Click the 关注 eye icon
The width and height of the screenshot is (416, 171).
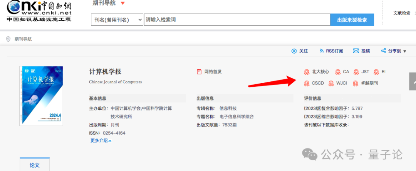point(294,51)
